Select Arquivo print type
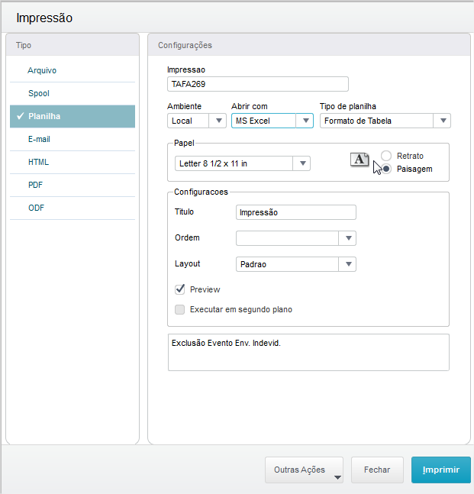 pyautogui.click(x=42, y=70)
